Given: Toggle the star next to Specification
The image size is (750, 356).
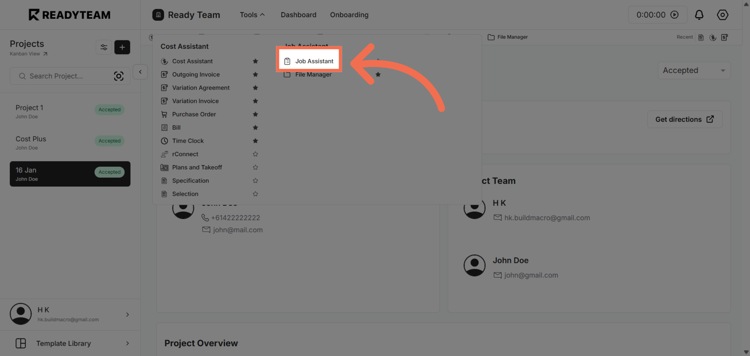Looking at the screenshot, I should [255, 181].
